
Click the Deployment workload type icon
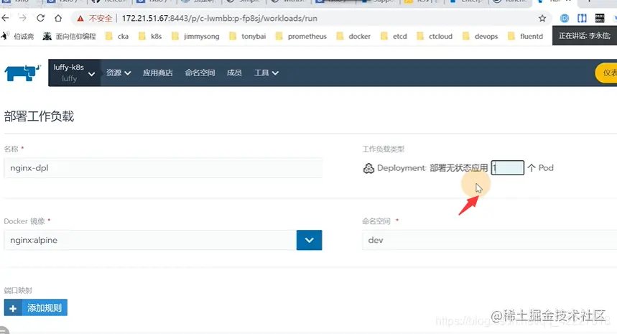[x=368, y=168]
